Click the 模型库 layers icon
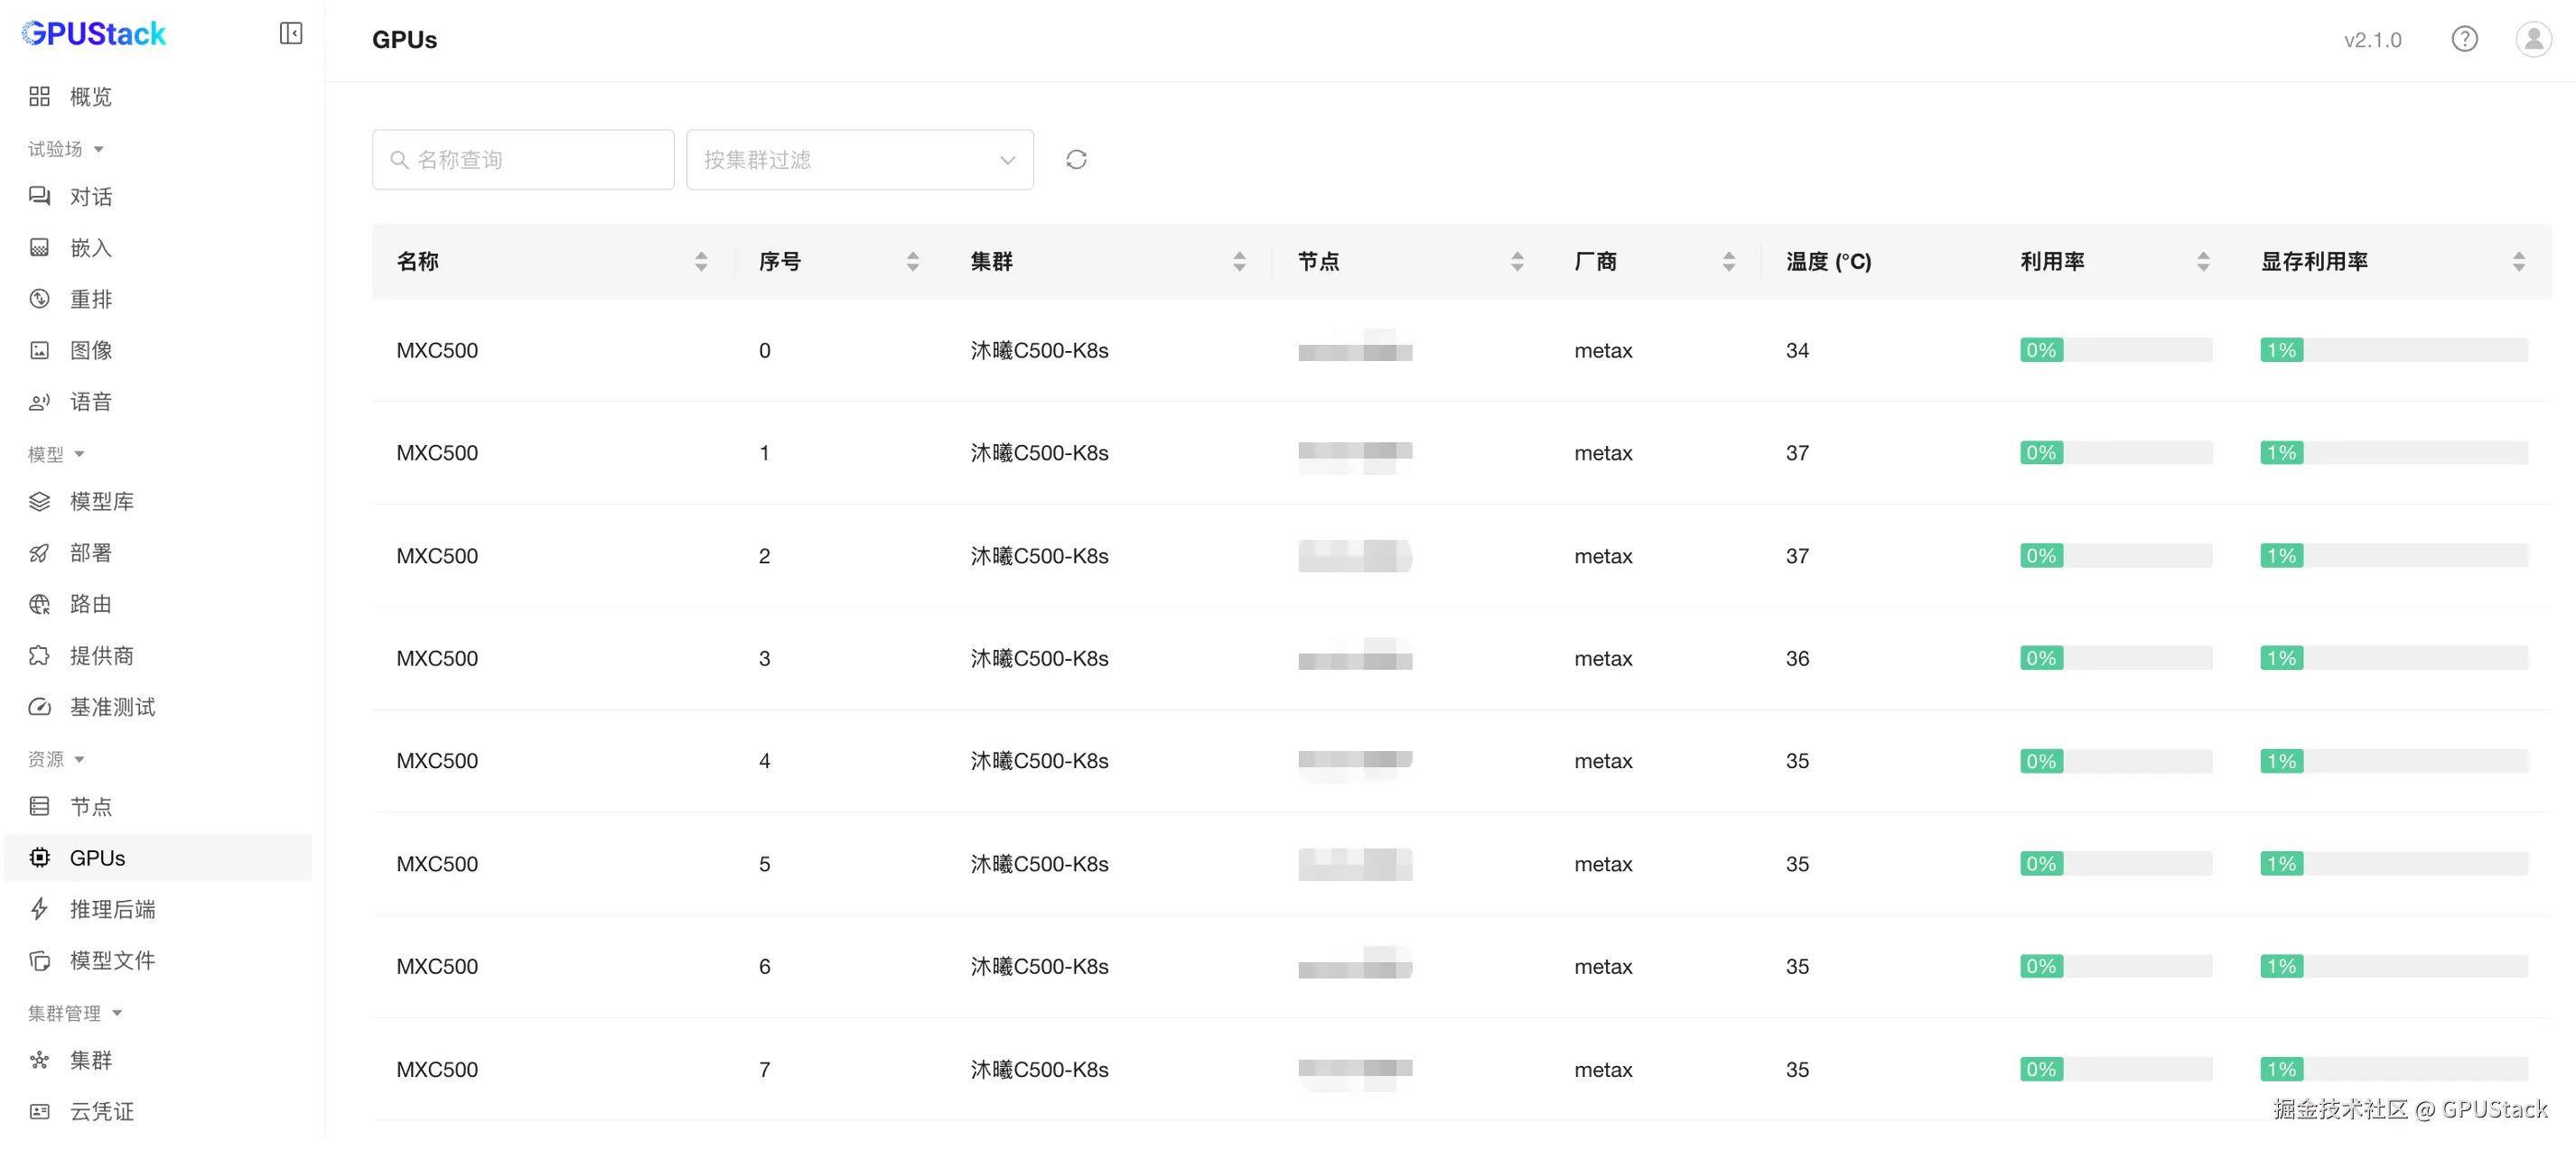 click(40, 502)
